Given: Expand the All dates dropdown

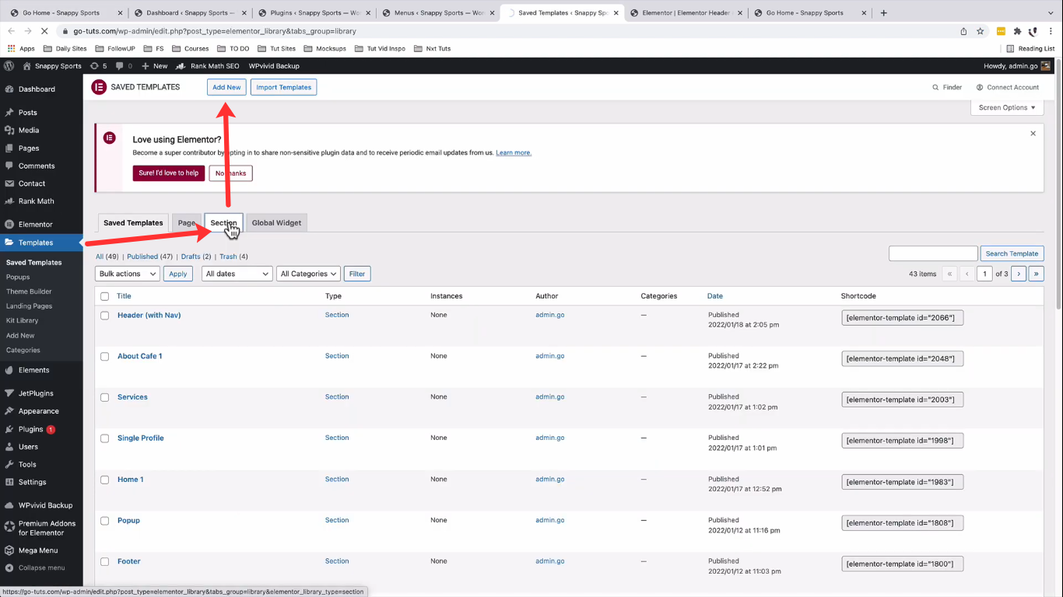Looking at the screenshot, I should coord(237,274).
